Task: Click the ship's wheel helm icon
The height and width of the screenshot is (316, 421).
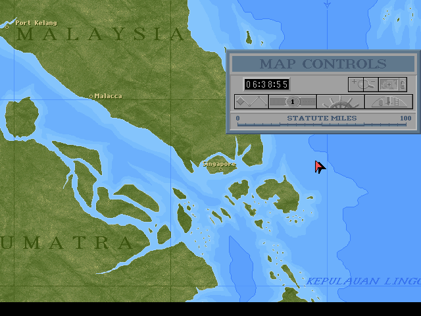Action: (340, 102)
